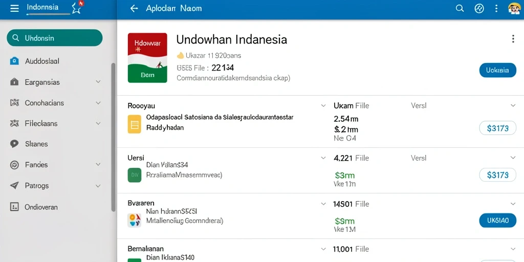Click the compass icon in header
This screenshot has height=262, width=524.
click(479, 8)
